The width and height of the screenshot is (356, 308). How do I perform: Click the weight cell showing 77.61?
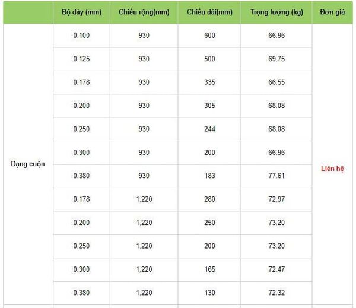click(x=276, y=176)
